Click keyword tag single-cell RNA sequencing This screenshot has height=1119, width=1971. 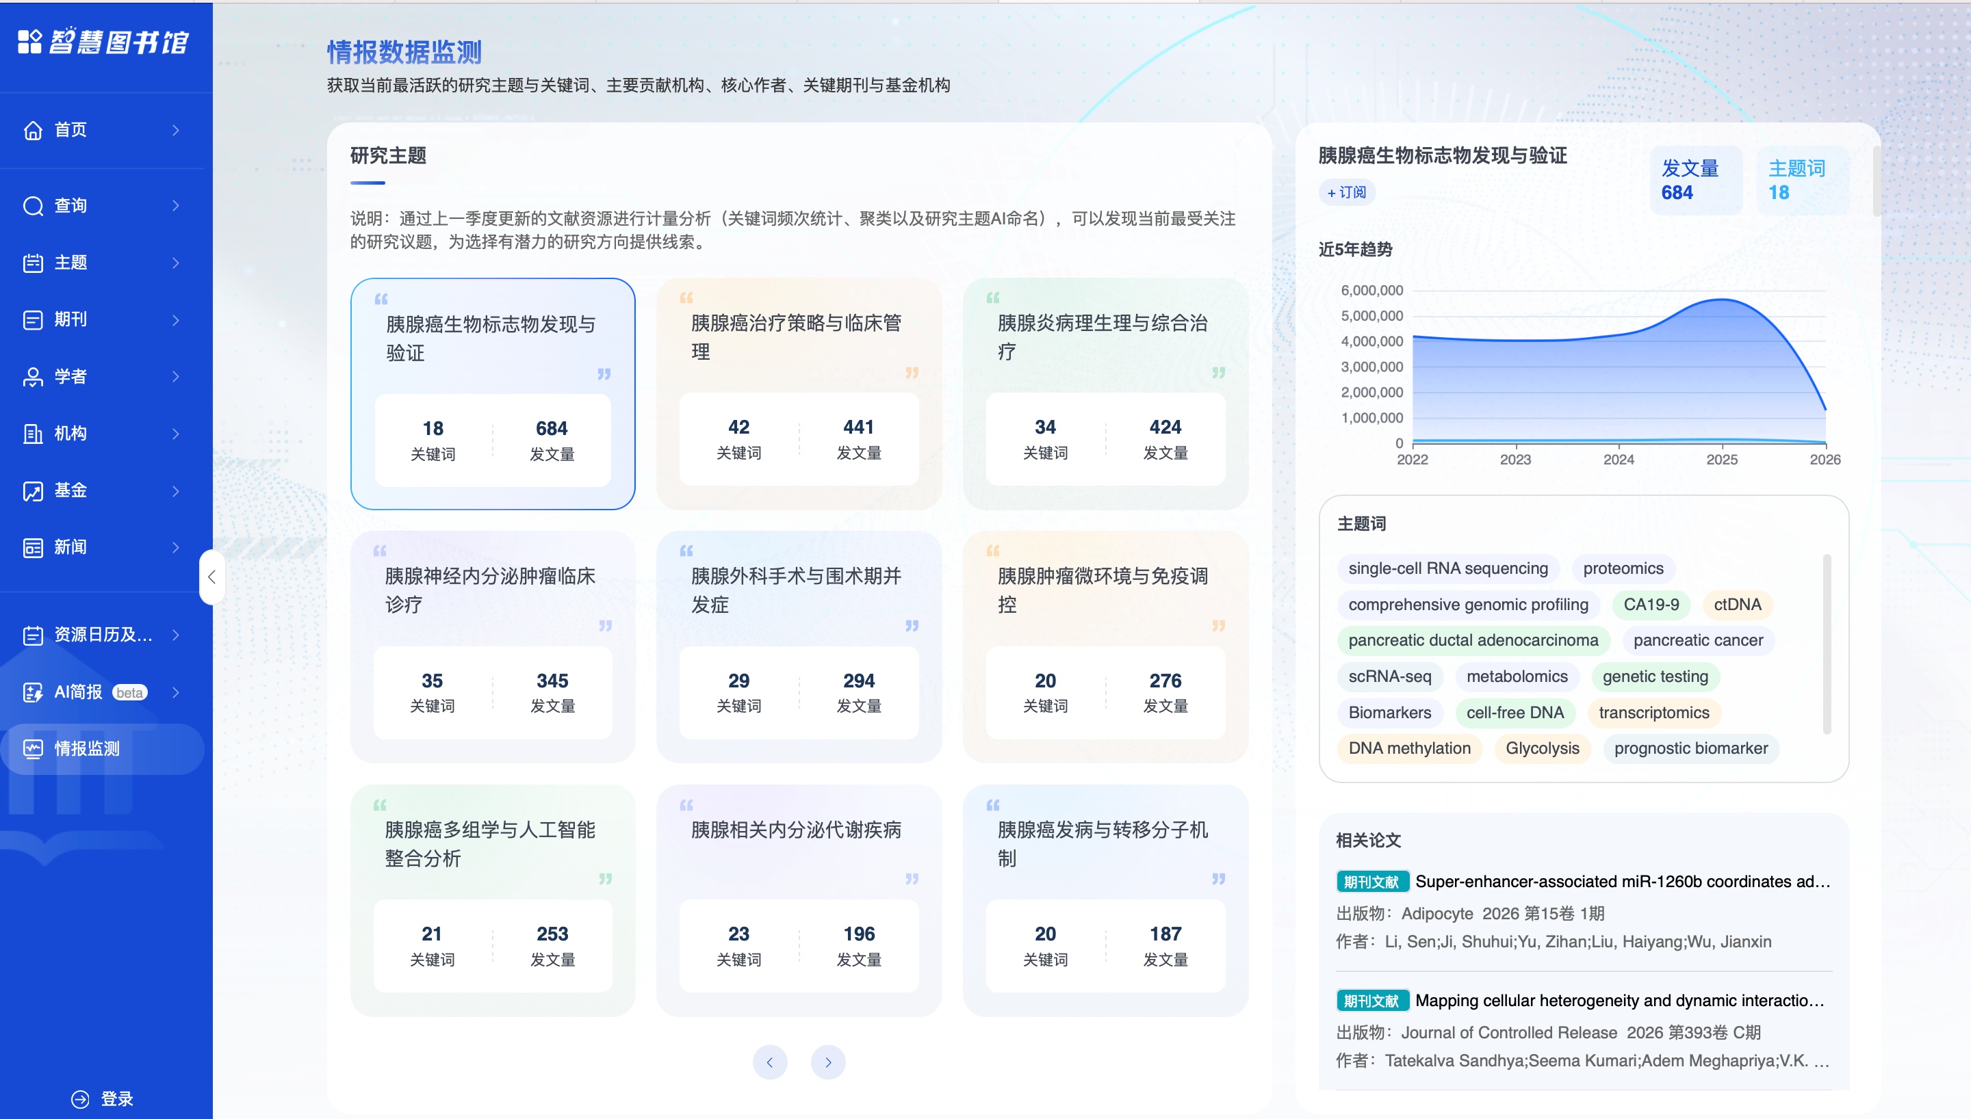coord(1448,568)
